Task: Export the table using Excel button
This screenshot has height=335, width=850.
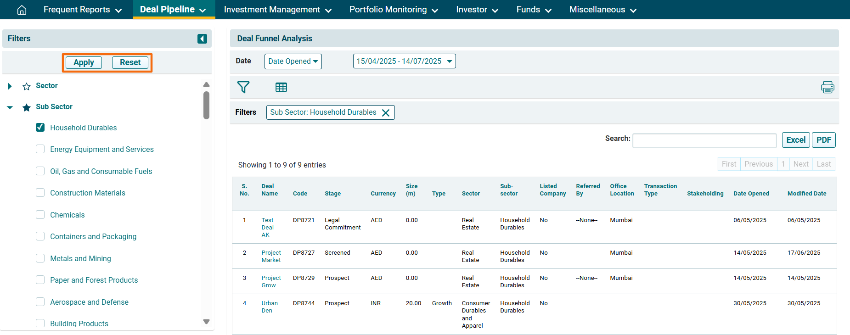Action: click(795, 140)
